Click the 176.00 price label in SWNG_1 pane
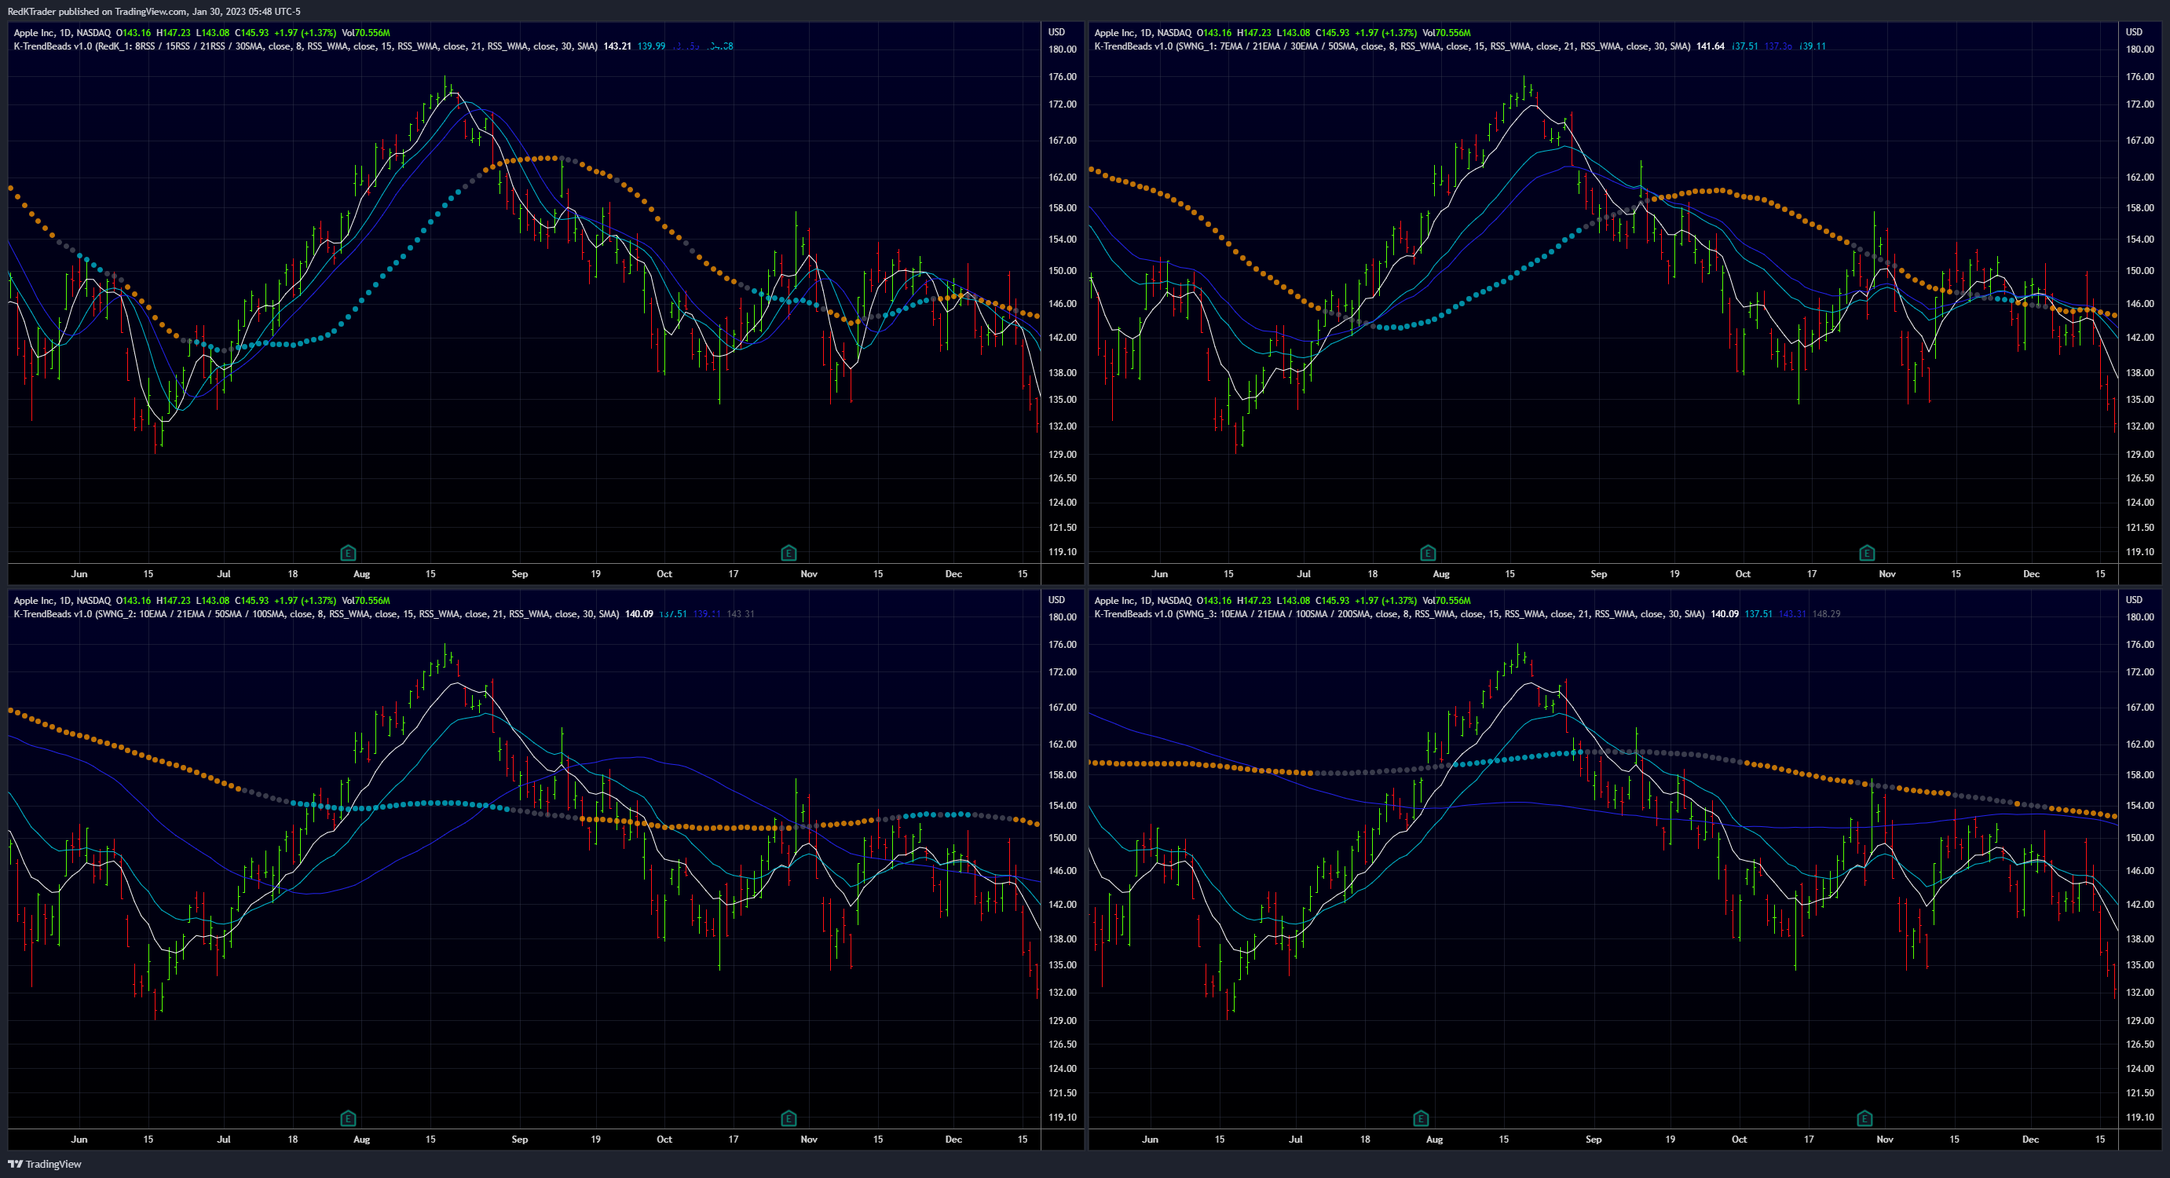 click(2139, 77)
